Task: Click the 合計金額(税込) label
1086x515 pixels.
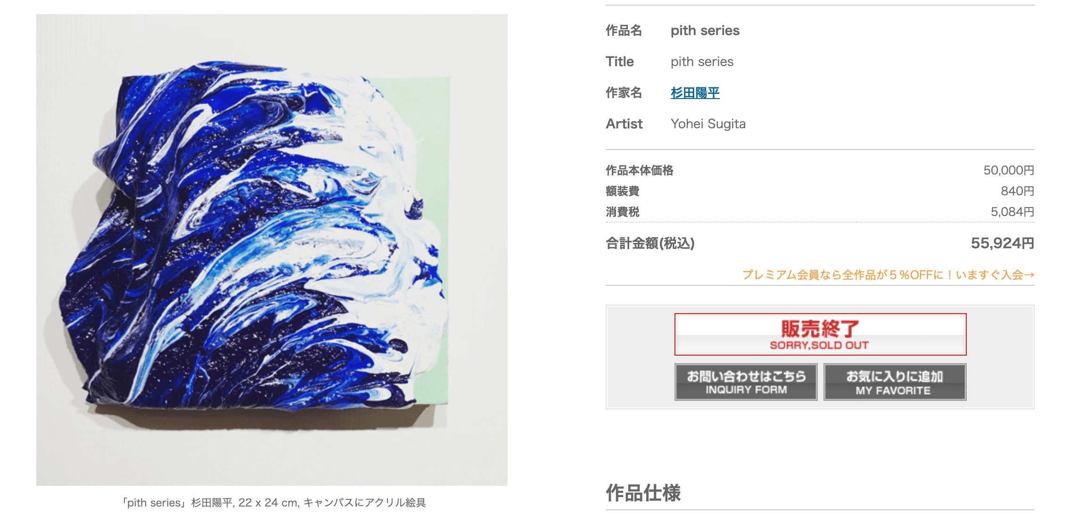Action: (650, 243)
